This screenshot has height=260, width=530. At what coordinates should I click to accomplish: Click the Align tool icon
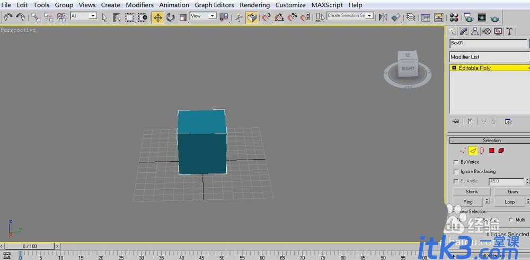(396, 17)
